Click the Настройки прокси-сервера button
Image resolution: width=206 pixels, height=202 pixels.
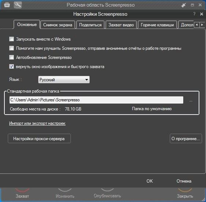coord(39,139)
